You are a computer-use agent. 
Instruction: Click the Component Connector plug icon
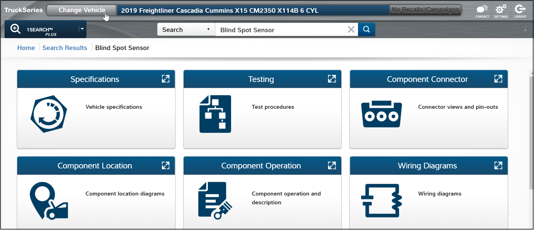pyautogui.click(x=381, y=114)
